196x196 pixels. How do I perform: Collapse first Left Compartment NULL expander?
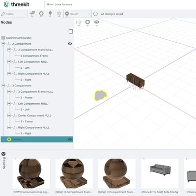click(9, 62)
